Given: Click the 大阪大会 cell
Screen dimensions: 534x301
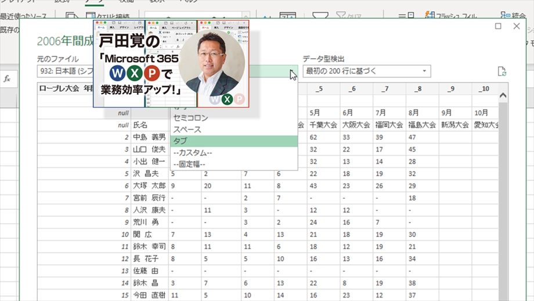Looking at the screenshot, I should coord(356,125).
